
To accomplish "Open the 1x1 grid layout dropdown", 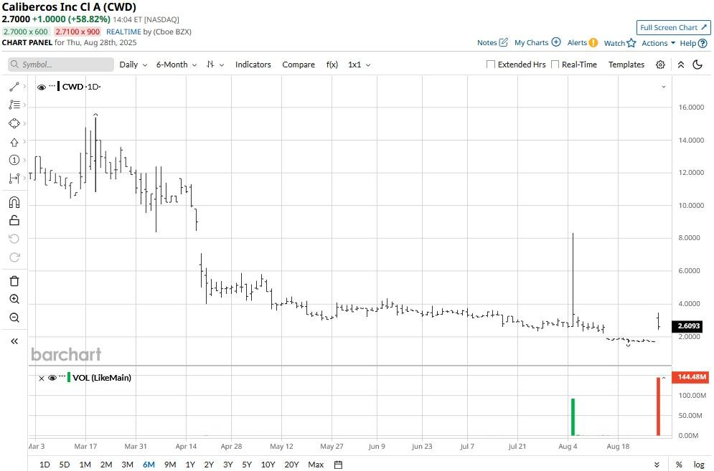I will pos(359,65).
